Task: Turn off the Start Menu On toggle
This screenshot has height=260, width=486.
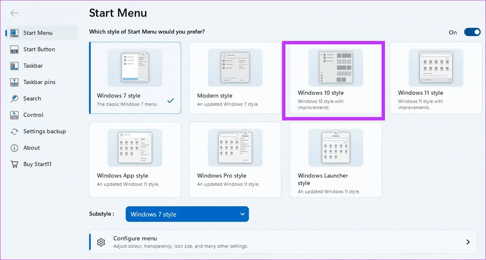Action: pyautogui.click(x=472, y=32)
